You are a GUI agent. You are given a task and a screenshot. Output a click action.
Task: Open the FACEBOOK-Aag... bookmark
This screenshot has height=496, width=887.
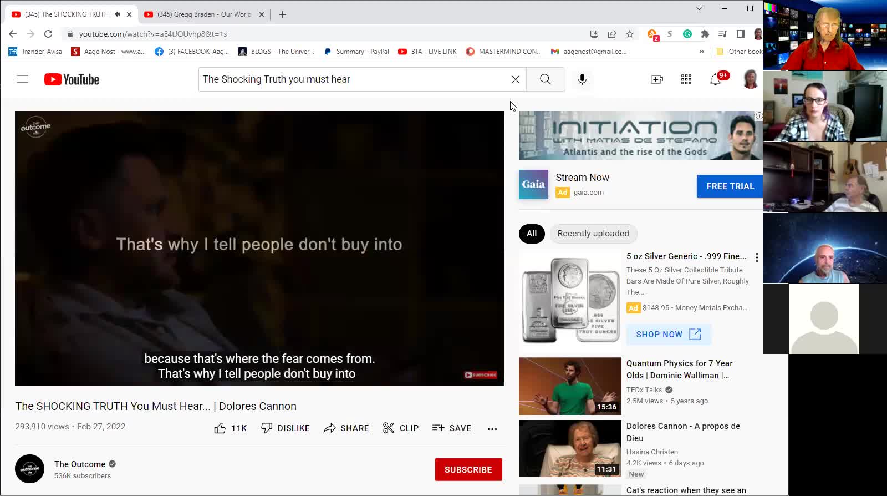[x=192, y=52]
